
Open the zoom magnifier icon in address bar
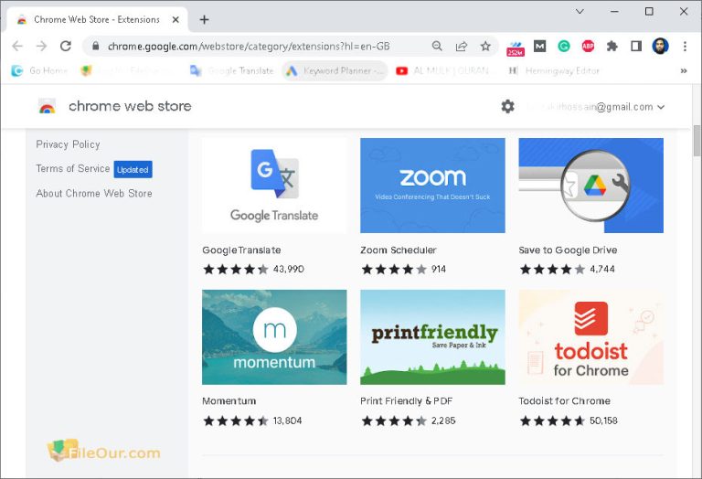pyautogui.click(x=437, y=46)
